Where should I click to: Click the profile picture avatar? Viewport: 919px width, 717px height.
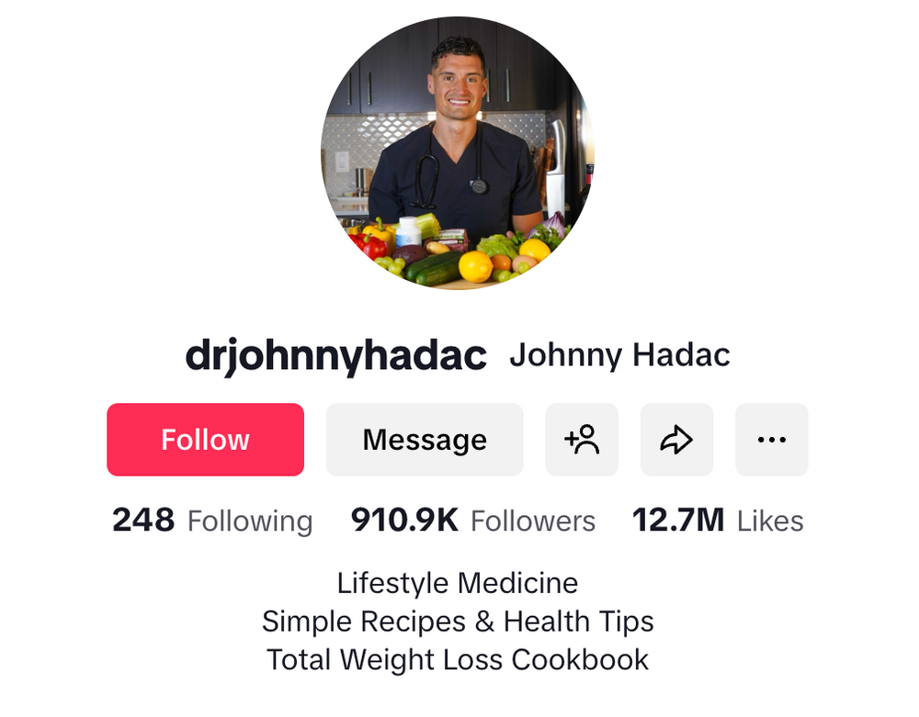[x=458, y=153]
